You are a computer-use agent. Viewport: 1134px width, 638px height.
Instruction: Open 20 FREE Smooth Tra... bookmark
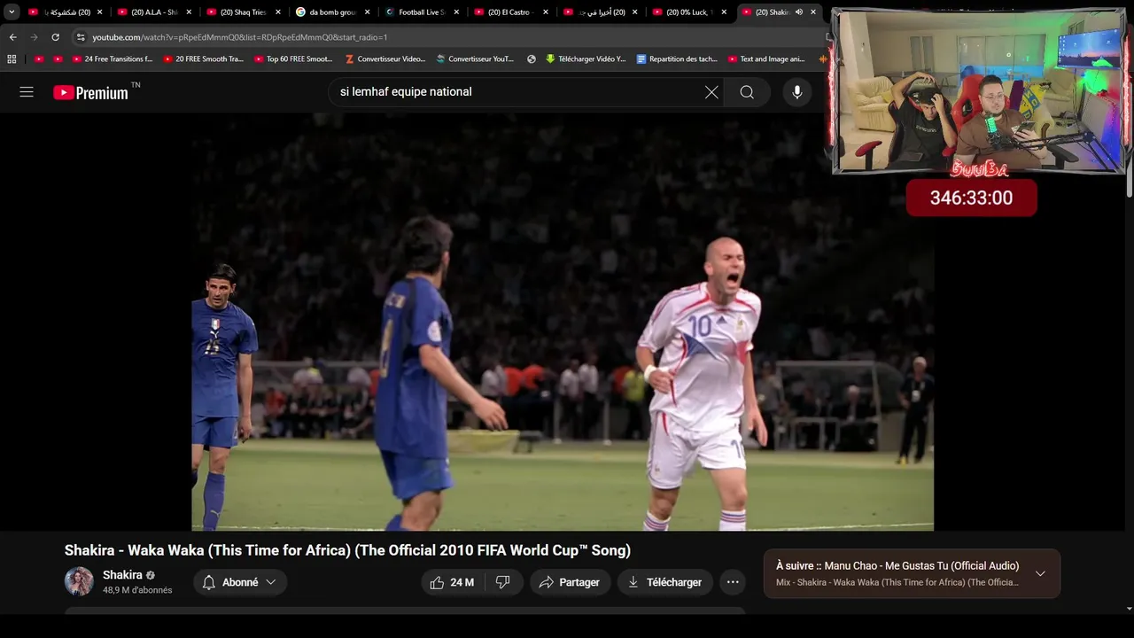(204, 59)
